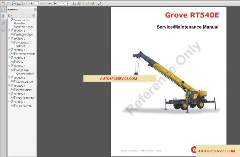Image resolution: width=240 pixels, height=157 pixels.
Task: Select the SECTION 8 bookmark label
Action: click(x=20, y=94)
